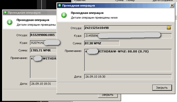Click the Примечание box with WITHDRAW-WMZ text
Screen dimensions: 177x102
128,60
